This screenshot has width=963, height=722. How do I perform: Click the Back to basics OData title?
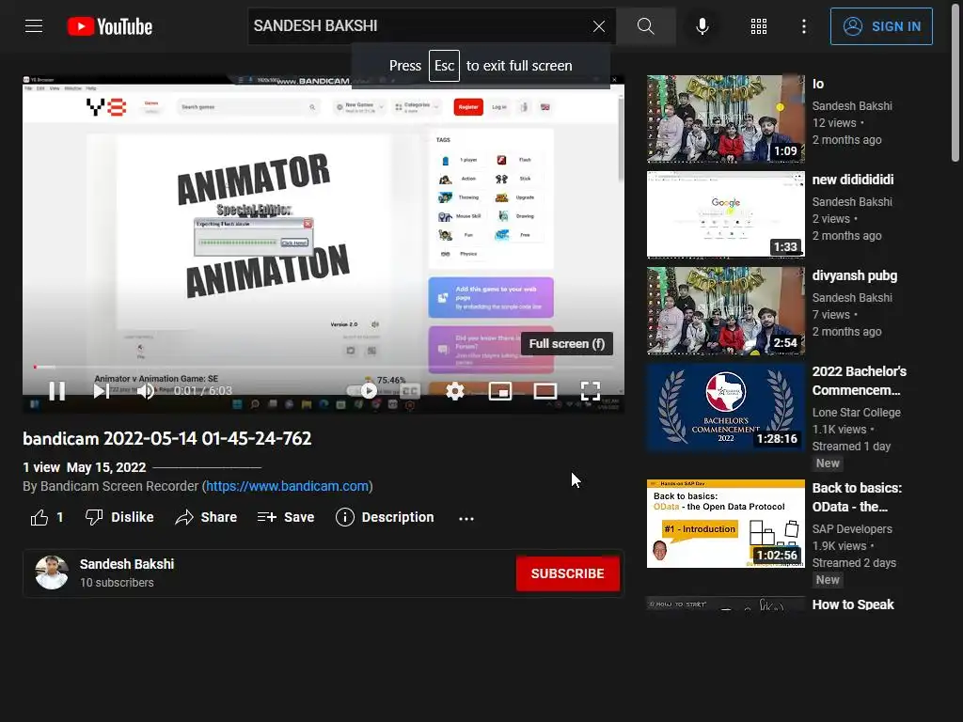(x=857, y=497)
